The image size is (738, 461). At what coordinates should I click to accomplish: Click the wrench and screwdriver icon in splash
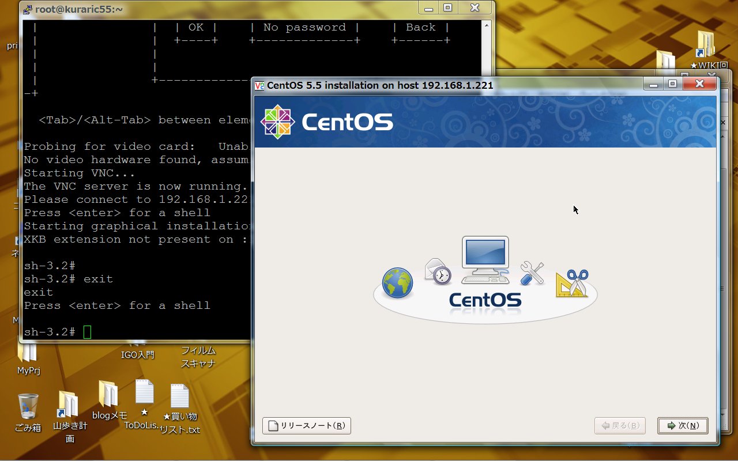(x=532, y=273)
